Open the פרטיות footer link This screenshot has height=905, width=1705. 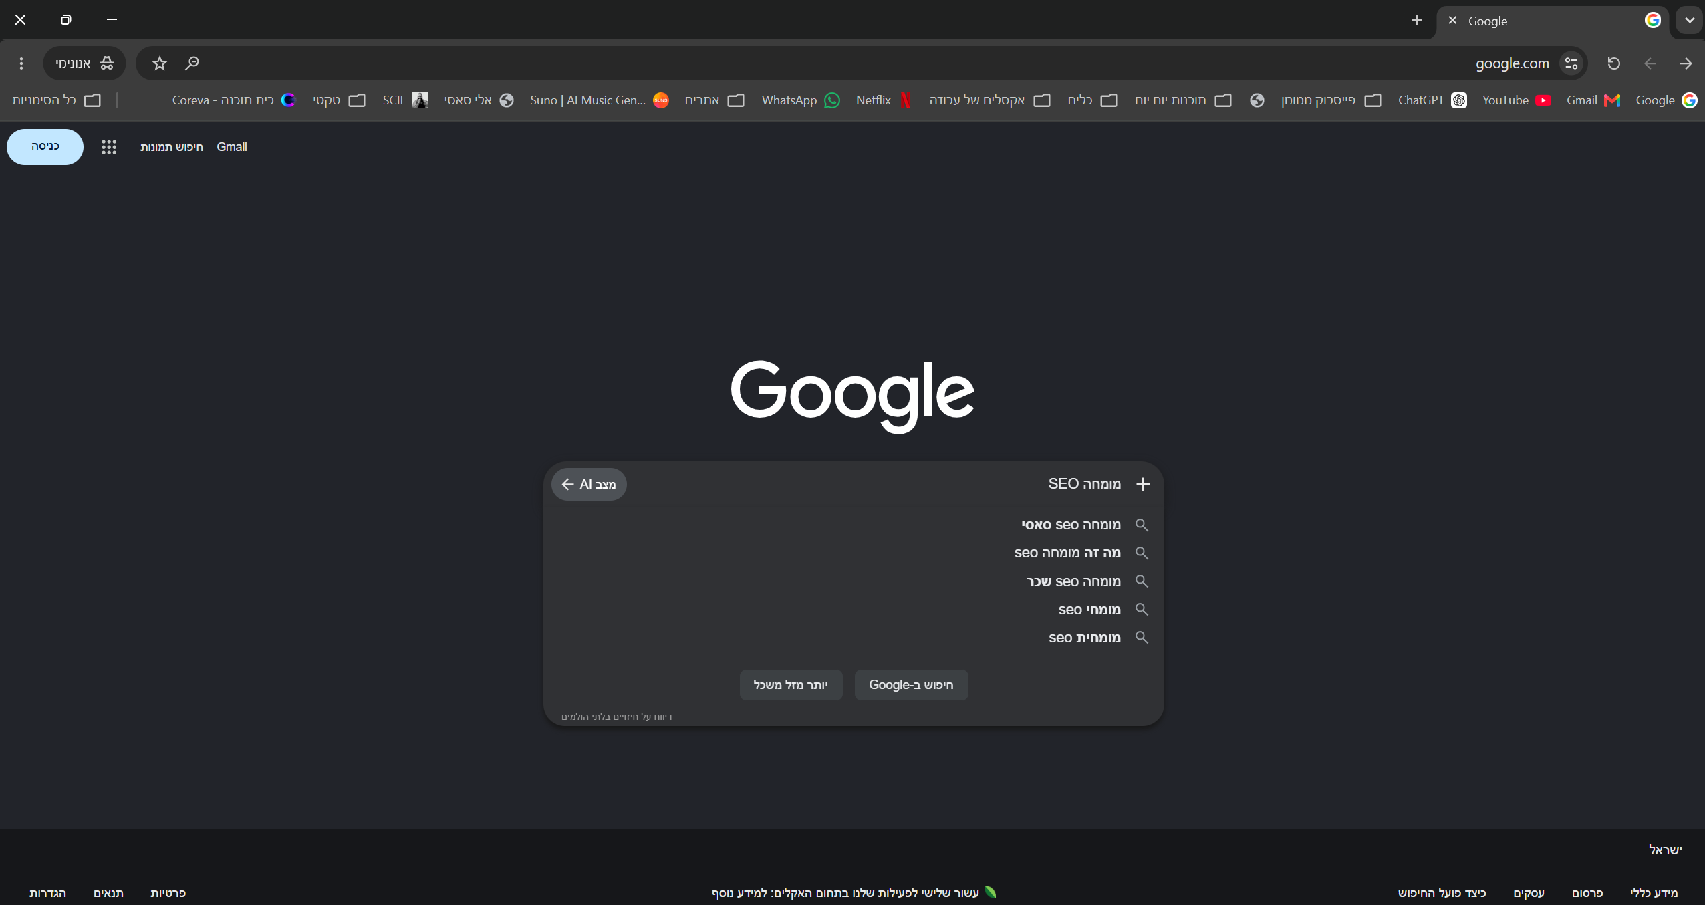[x=168, y=893]
